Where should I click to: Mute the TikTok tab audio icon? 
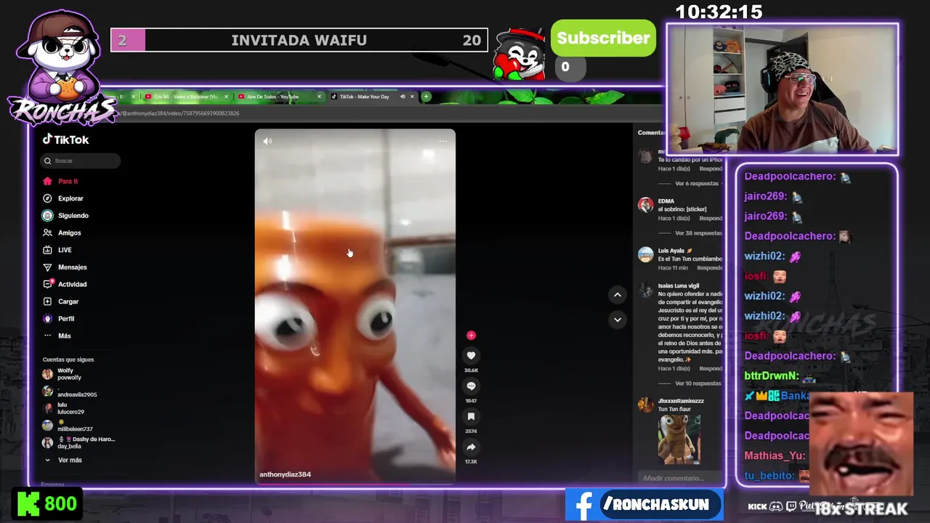point(402,97)
